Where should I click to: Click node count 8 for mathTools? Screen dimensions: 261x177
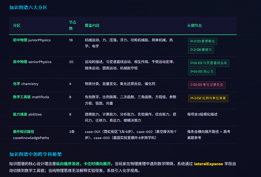pyautogui.click(x=70, y=97)
